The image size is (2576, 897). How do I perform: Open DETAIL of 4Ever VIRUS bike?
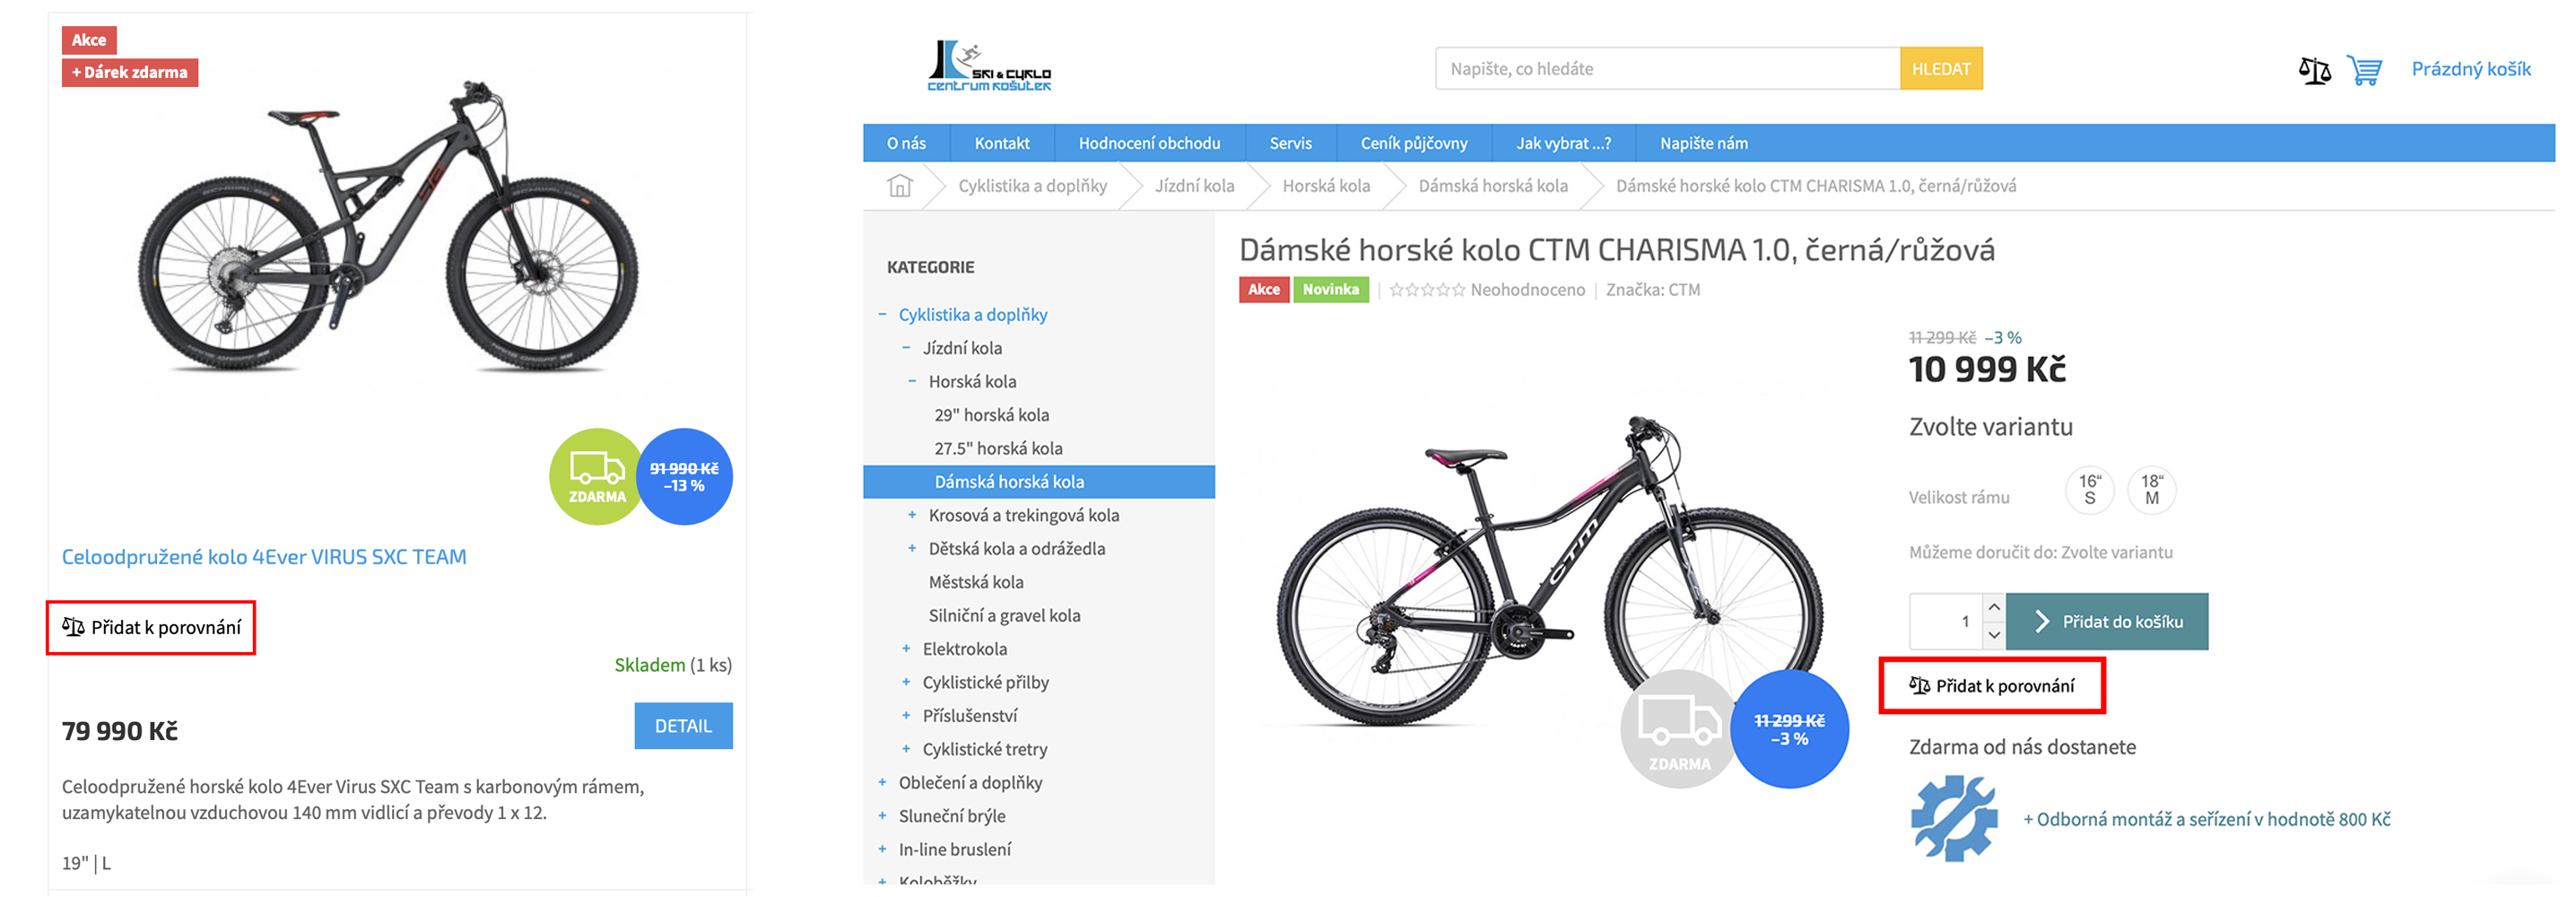683,726
